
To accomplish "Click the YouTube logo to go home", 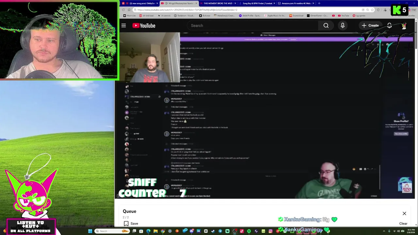I will point(144,25).
